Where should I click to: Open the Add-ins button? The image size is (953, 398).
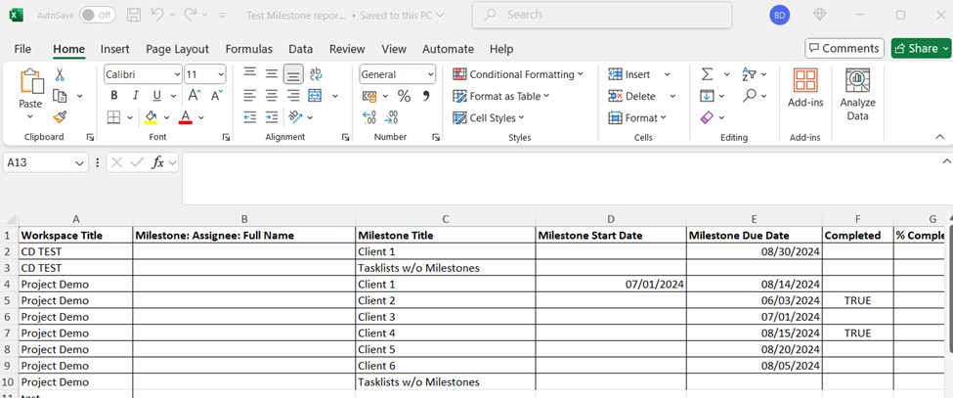tap(805, 89)
